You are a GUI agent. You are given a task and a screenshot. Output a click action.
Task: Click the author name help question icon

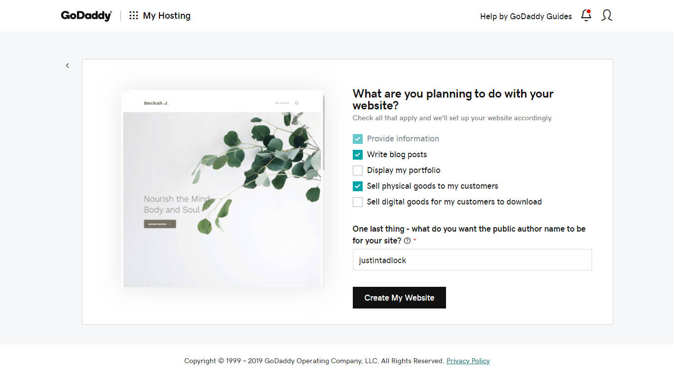407,241
